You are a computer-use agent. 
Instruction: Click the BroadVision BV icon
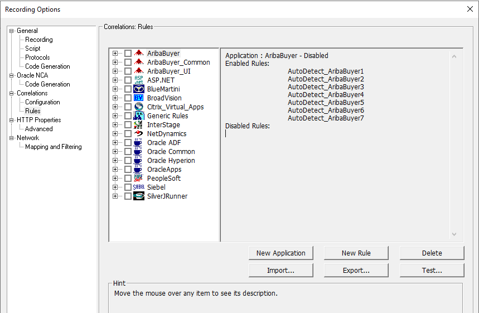click(x=139, y=98)
